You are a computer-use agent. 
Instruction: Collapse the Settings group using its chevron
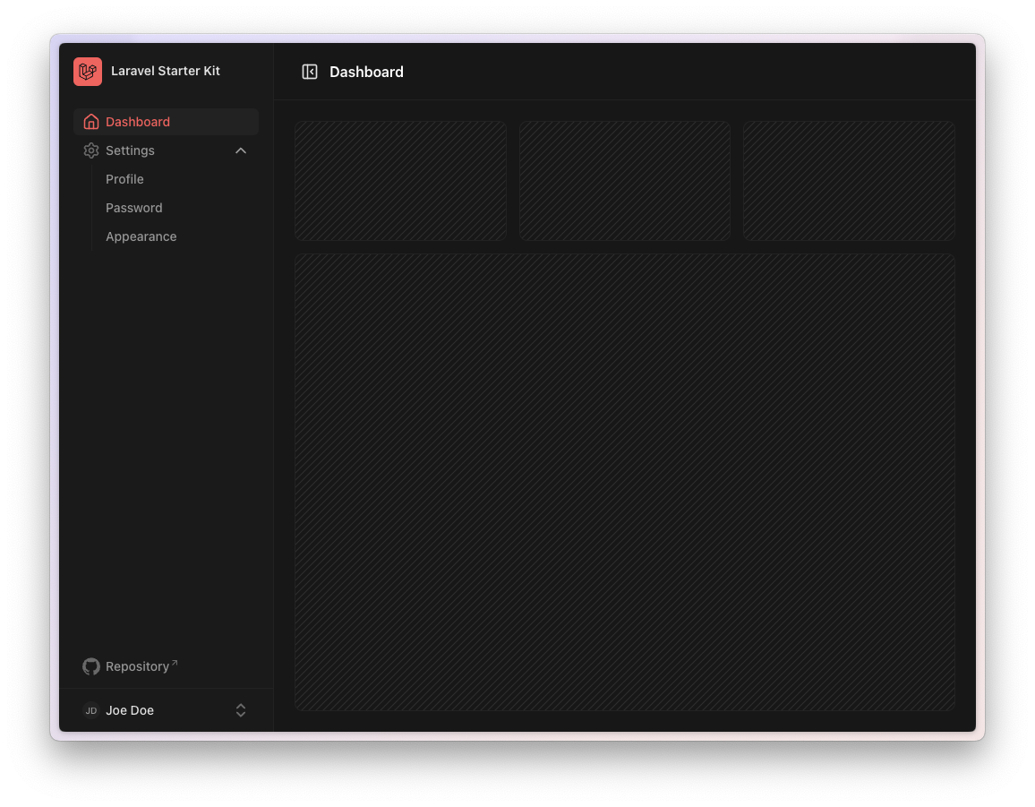click(x=241, y=150)
